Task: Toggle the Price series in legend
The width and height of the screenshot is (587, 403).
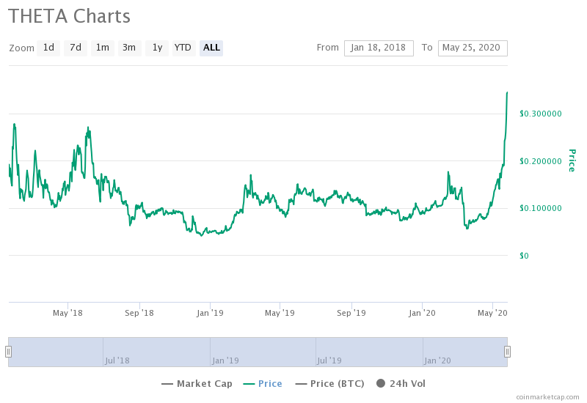Action: (x=263, y=383)
